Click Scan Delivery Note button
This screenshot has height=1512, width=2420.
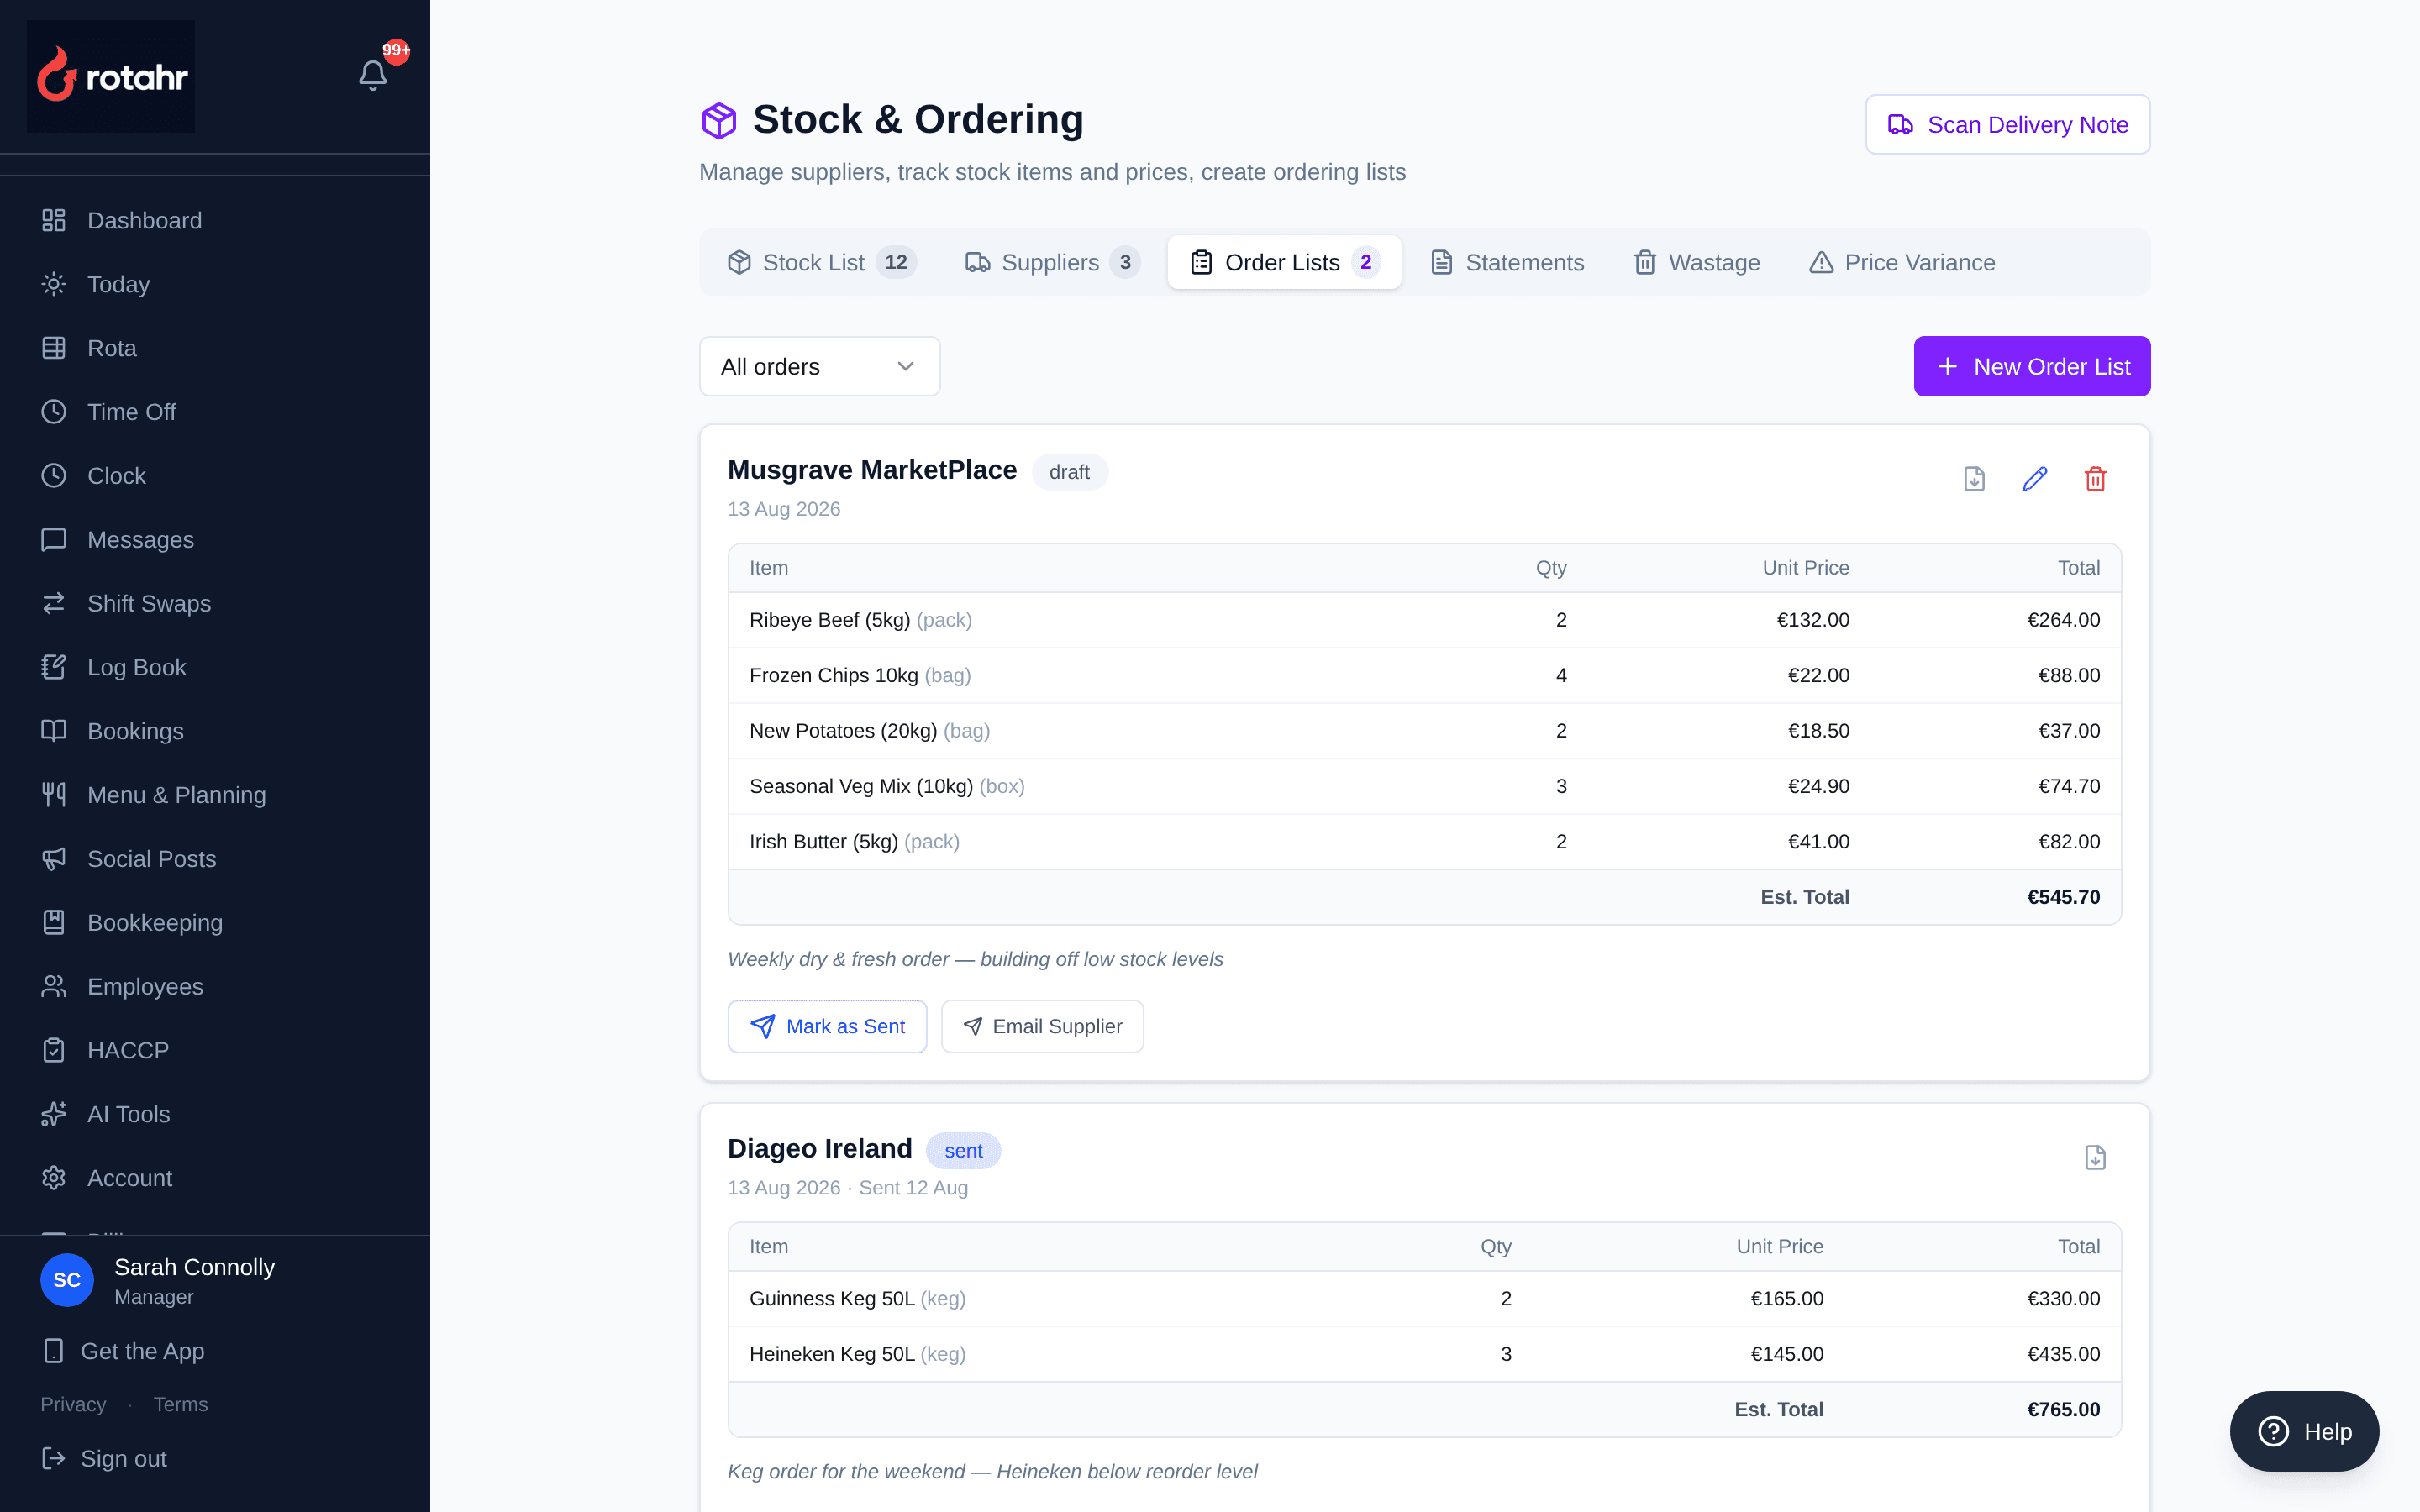tap(2007, 124)
